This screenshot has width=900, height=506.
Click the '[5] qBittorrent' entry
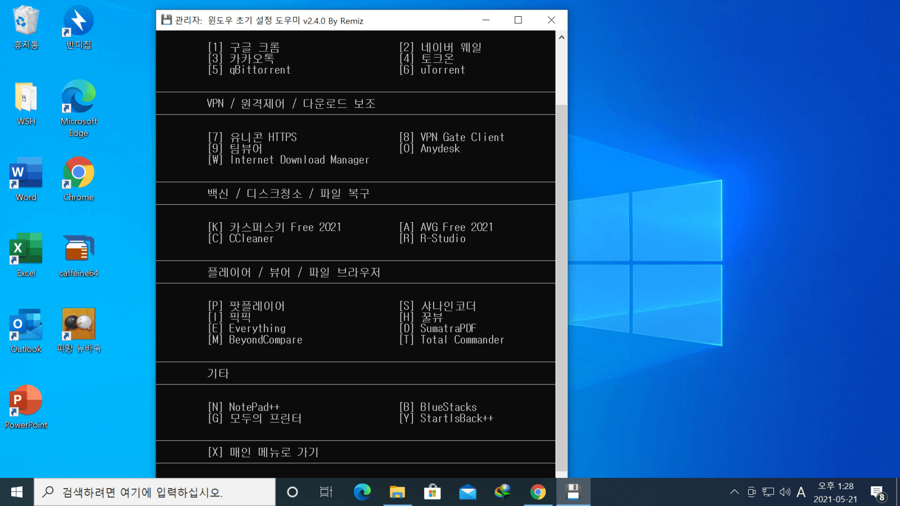tap(249, 70)
